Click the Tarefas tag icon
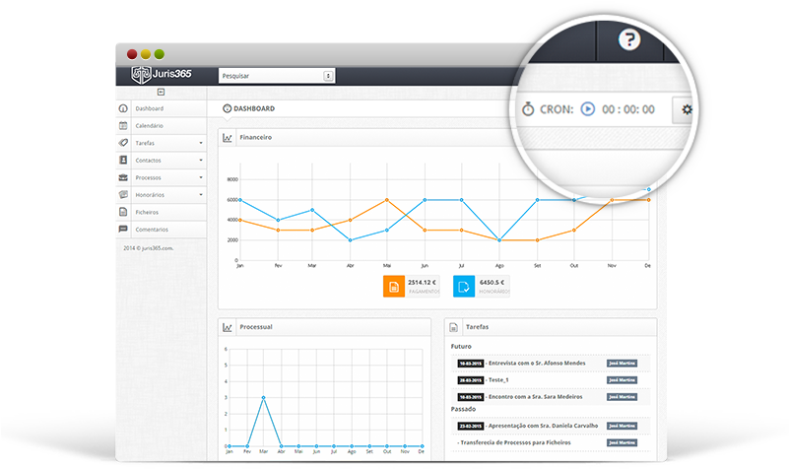Viewport: 789px width, 469px height. [123, 143]
